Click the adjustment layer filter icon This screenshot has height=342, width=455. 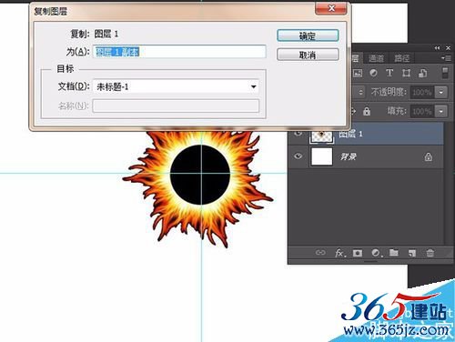pos(373,73)
